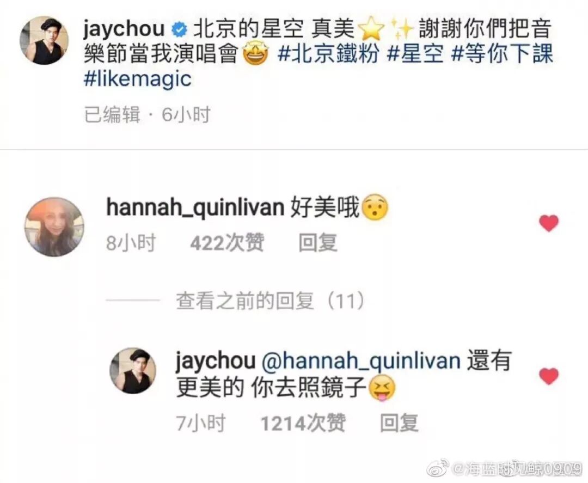Open jaychou's small avatar on the reply
Viewport: 588px width, 483px height.
point(133,370)
